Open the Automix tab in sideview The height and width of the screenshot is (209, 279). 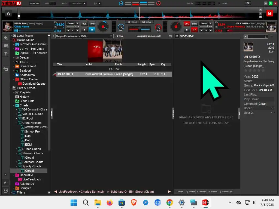213,192
